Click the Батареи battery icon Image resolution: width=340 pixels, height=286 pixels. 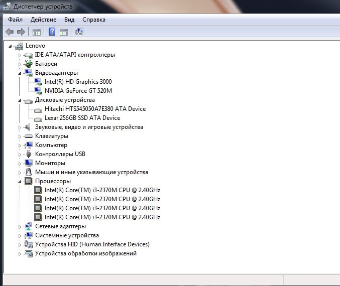[x=29, y=64]
